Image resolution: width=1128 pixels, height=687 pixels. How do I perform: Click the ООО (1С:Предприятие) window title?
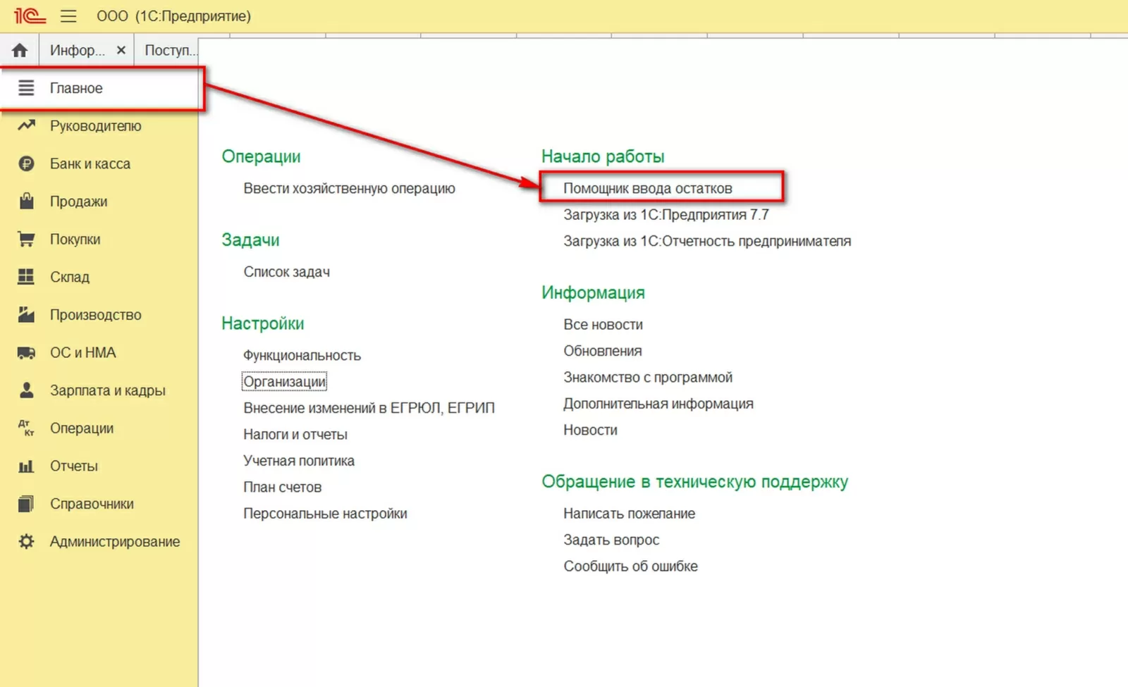click(x=173, y=16)
